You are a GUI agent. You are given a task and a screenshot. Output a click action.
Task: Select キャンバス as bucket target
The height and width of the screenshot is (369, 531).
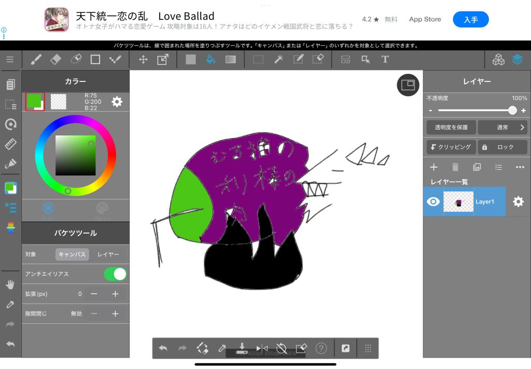[72, 254]
